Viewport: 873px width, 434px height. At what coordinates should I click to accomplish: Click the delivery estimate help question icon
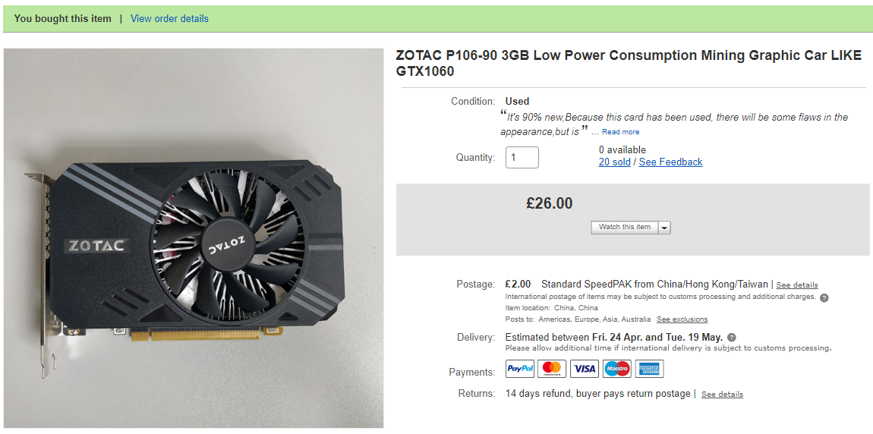(x=732, y=337)
